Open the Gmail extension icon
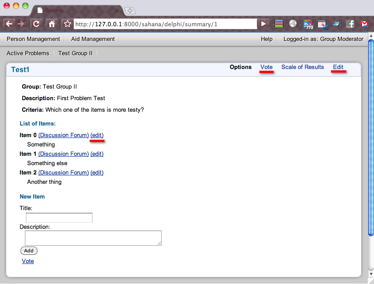The image size is (374, 284). point(365,24)
